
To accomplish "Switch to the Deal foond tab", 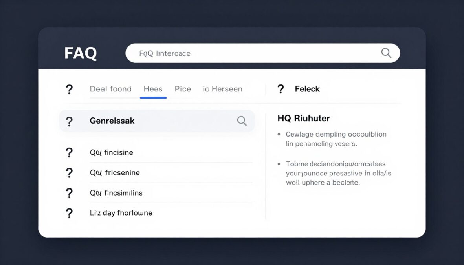I will tap(110, 89).
